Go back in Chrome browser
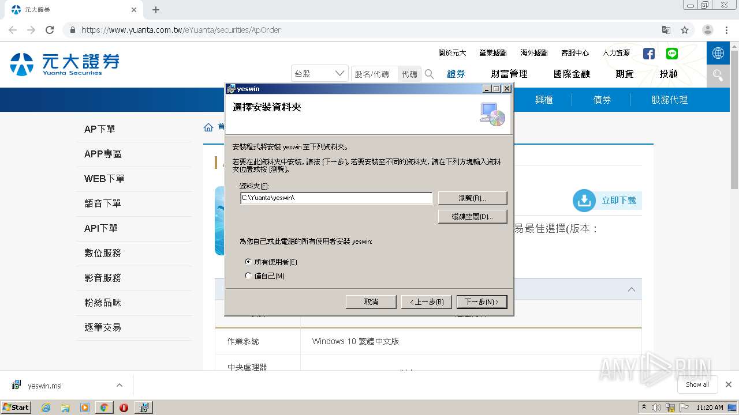This screenshot has height=415, width=739. point(13,30)
